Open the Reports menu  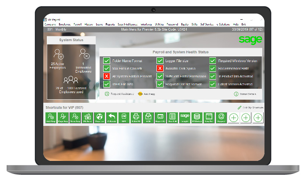coord(110,24)
